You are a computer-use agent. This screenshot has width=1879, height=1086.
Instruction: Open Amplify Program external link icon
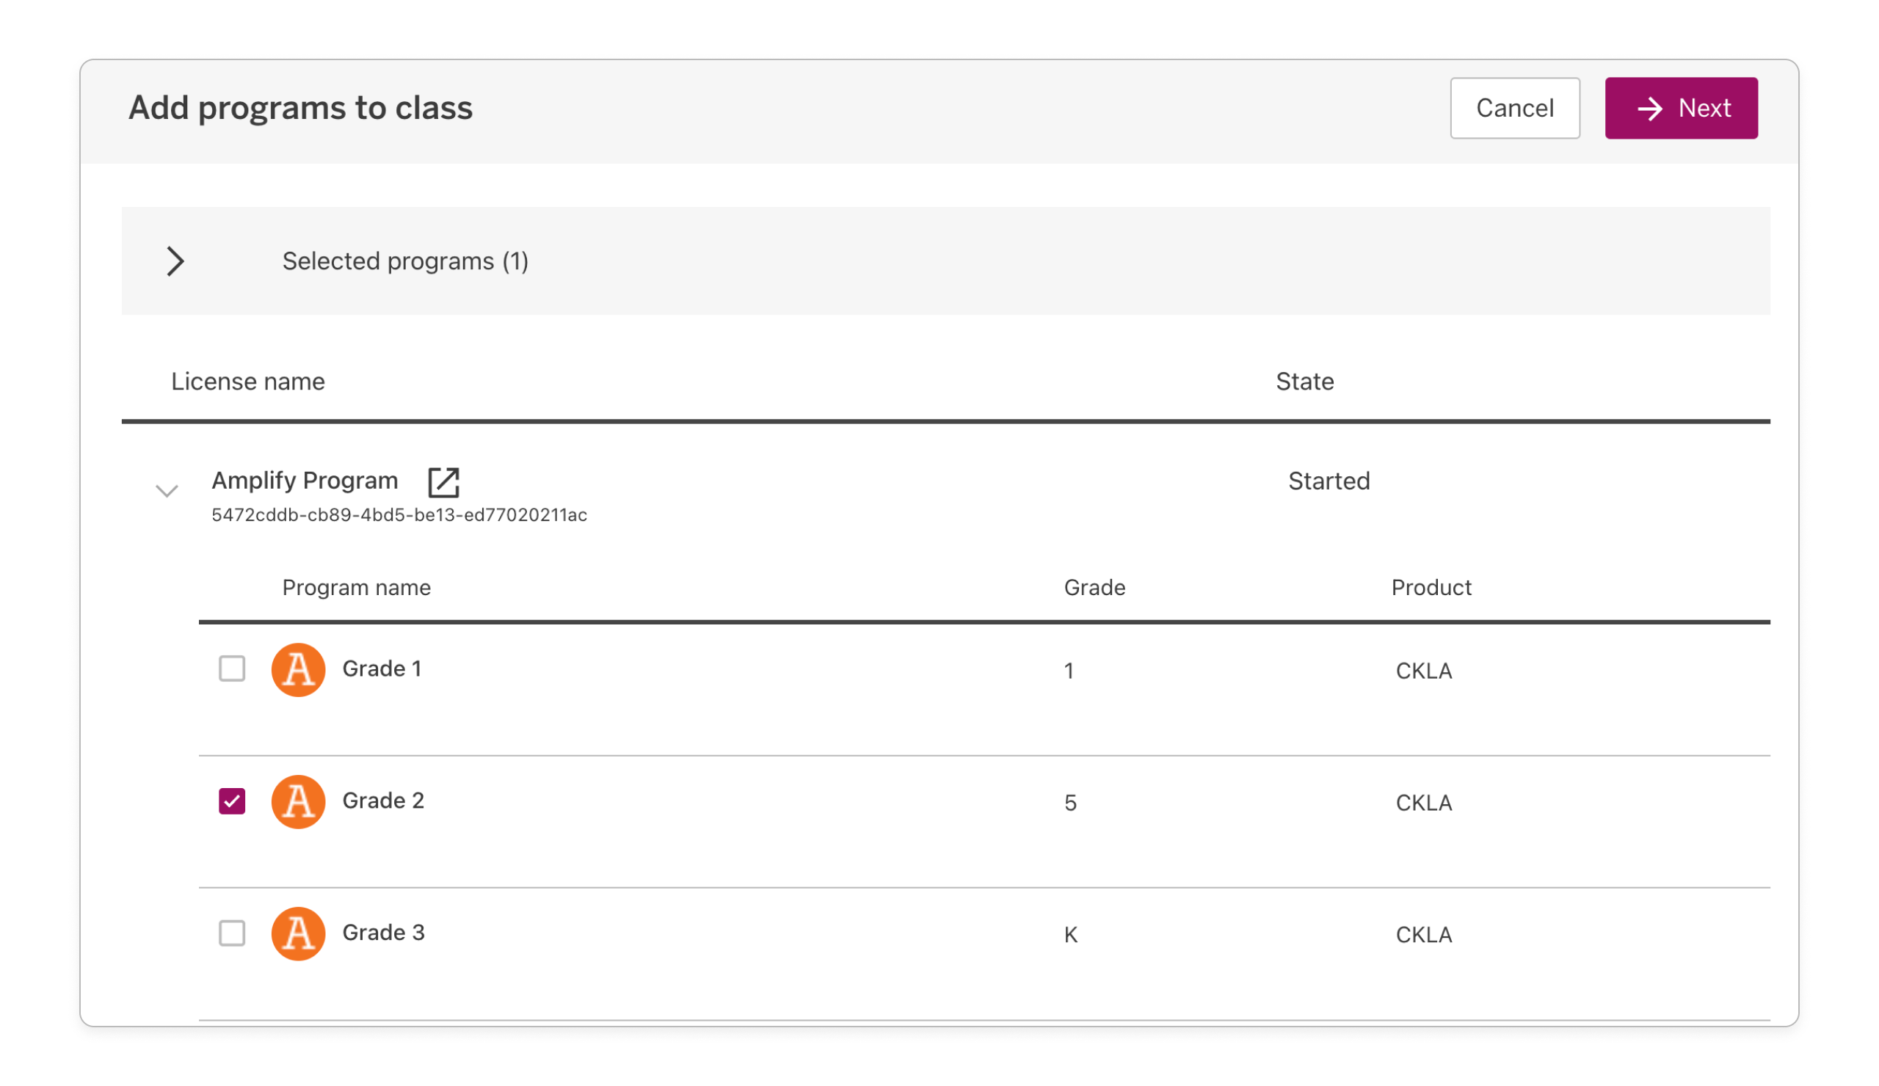click(x=443, y=481)
